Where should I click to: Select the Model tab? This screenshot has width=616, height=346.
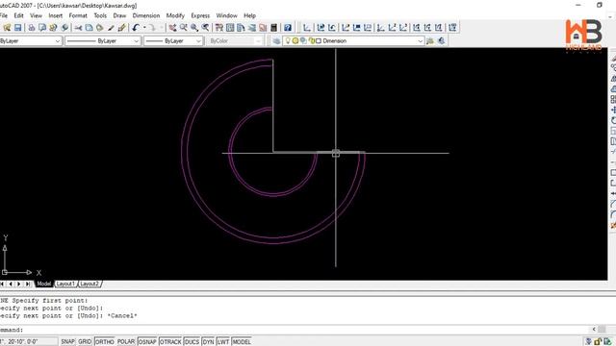(44, 284)
